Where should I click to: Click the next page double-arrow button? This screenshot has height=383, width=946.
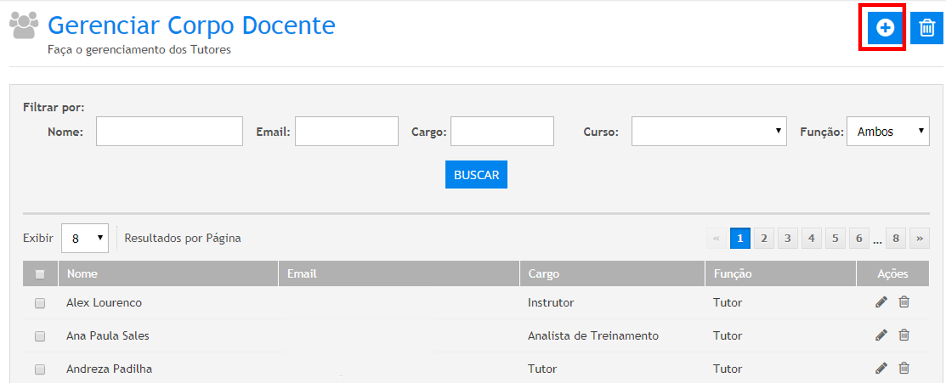pos(919,238)
